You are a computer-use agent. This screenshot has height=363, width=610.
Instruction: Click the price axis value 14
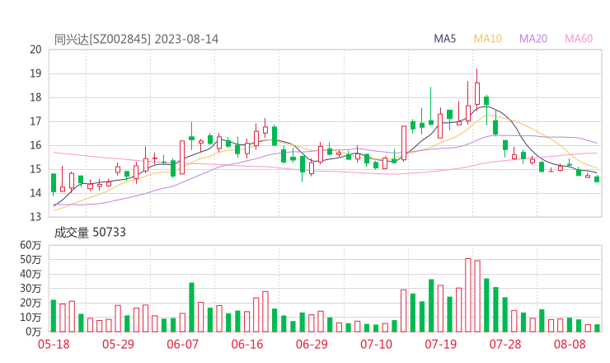(35, 193)
